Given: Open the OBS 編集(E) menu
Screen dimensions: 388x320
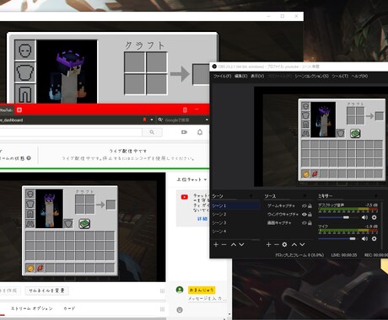Looking at the screenshot, I should pyautogui.click(x=241, y=76).
